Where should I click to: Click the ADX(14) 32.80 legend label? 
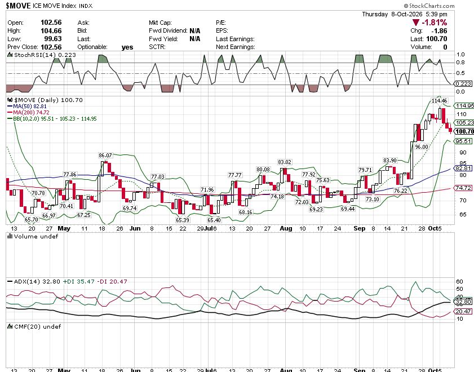click(37, 282)
